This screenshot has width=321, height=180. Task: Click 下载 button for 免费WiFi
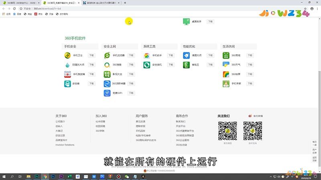tap(131, 93)
